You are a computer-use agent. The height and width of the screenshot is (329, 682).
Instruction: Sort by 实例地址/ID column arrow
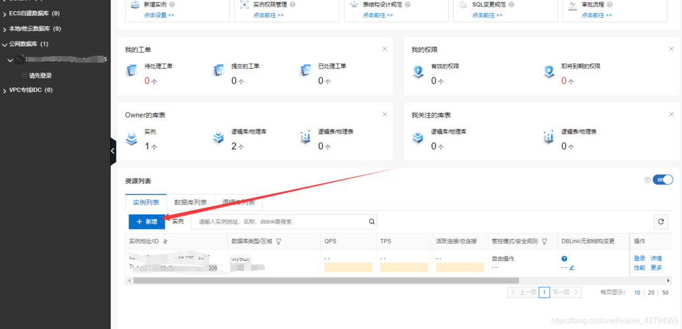click(x=165, y=241)
